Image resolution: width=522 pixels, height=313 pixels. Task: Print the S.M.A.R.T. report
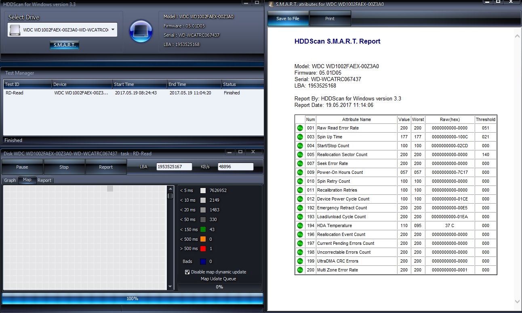click(330, 19)
